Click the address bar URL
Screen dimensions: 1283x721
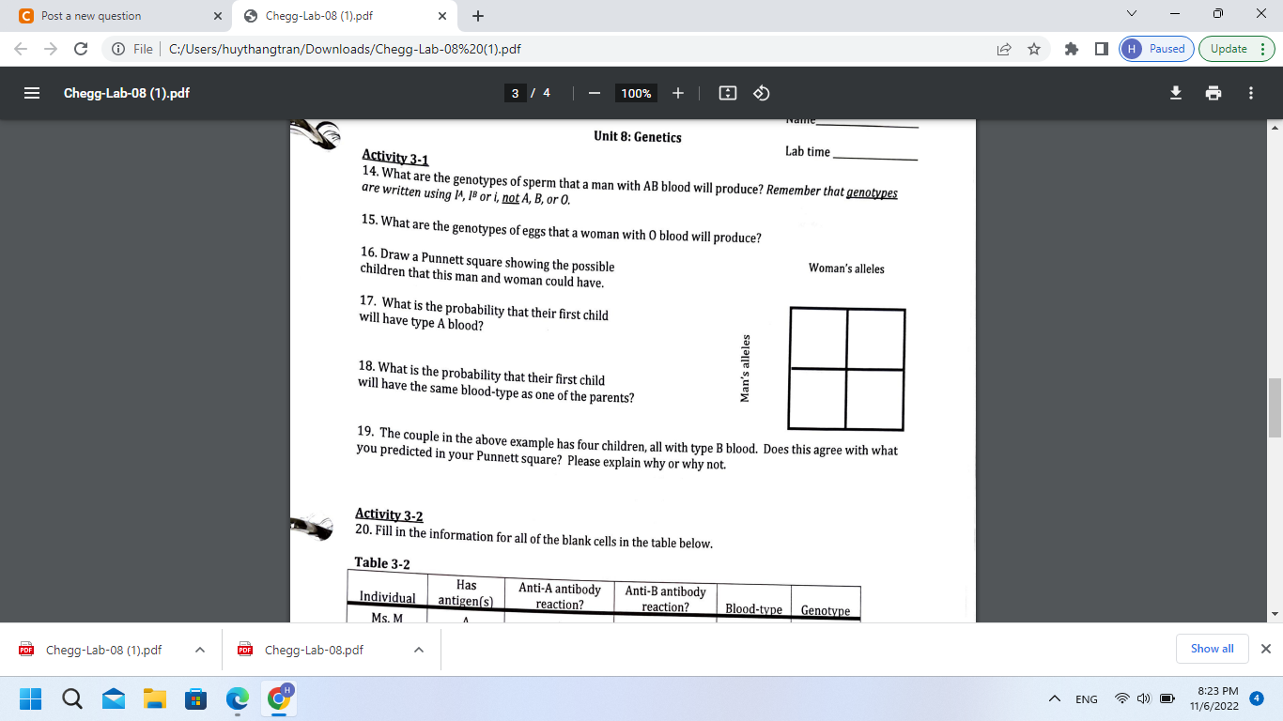(x=345, y=49)
